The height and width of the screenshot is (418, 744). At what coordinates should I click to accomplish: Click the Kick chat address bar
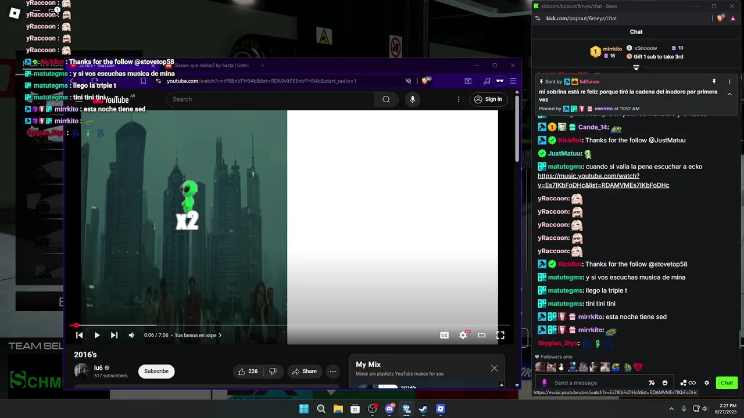click(581, 19)
